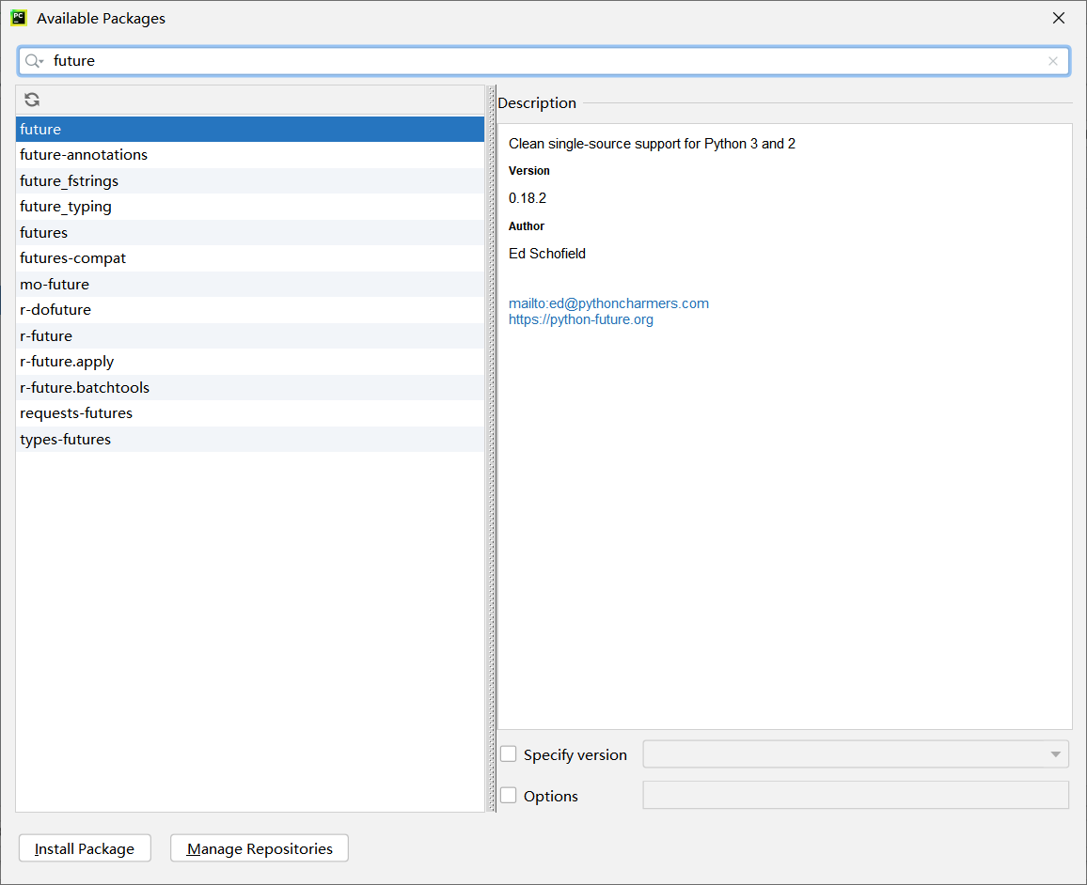Select the requests-futures package
The image size is (1087, 885).
pyautogui.click(x=249, y=413)
